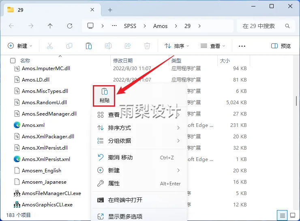Open the 新建 dropdown in toolbar
Image resolution: width=300 pixels, height=221 pixels.
pos(20,46)
